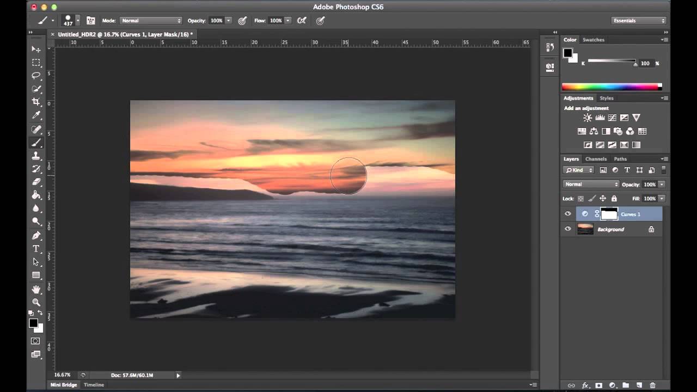This screenshot has height=392, width=697.
Task: Select the Brush tool in the toolbox
Action: pyautogui.click(x=36, y=143)
